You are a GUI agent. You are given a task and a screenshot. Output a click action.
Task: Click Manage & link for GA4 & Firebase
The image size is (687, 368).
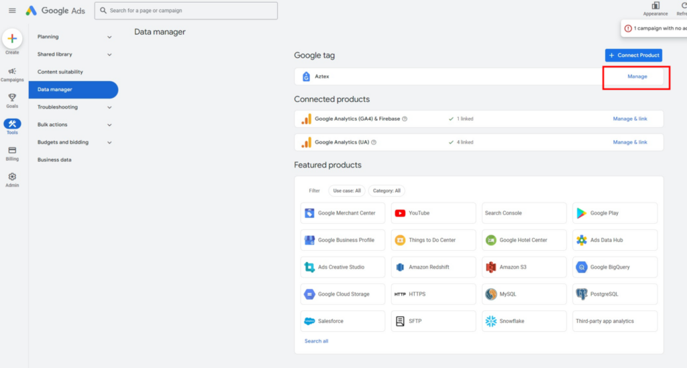point(629,119)
